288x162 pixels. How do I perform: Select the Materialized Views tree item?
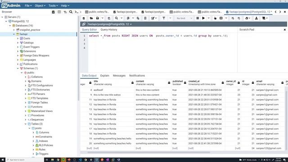(x=42, y=111)
